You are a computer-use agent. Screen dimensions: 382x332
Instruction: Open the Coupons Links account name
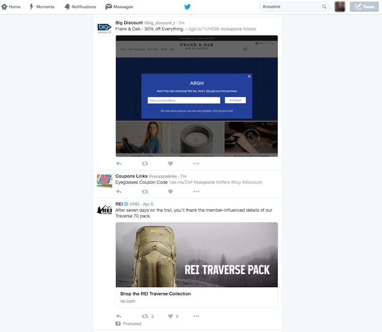coord(131,176)
